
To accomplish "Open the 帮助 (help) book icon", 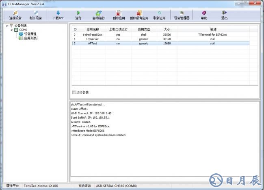I will [204, 13].
